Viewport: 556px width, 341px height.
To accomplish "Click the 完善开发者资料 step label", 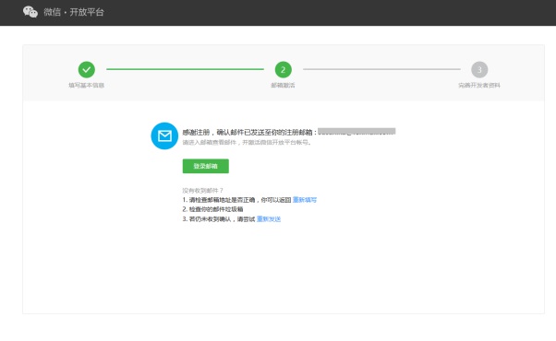I will (x=479, y=85).
